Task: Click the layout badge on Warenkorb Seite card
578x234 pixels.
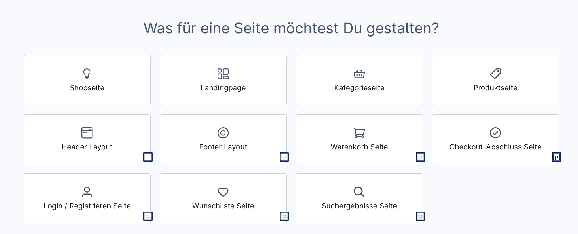Action: coord(420,157)
